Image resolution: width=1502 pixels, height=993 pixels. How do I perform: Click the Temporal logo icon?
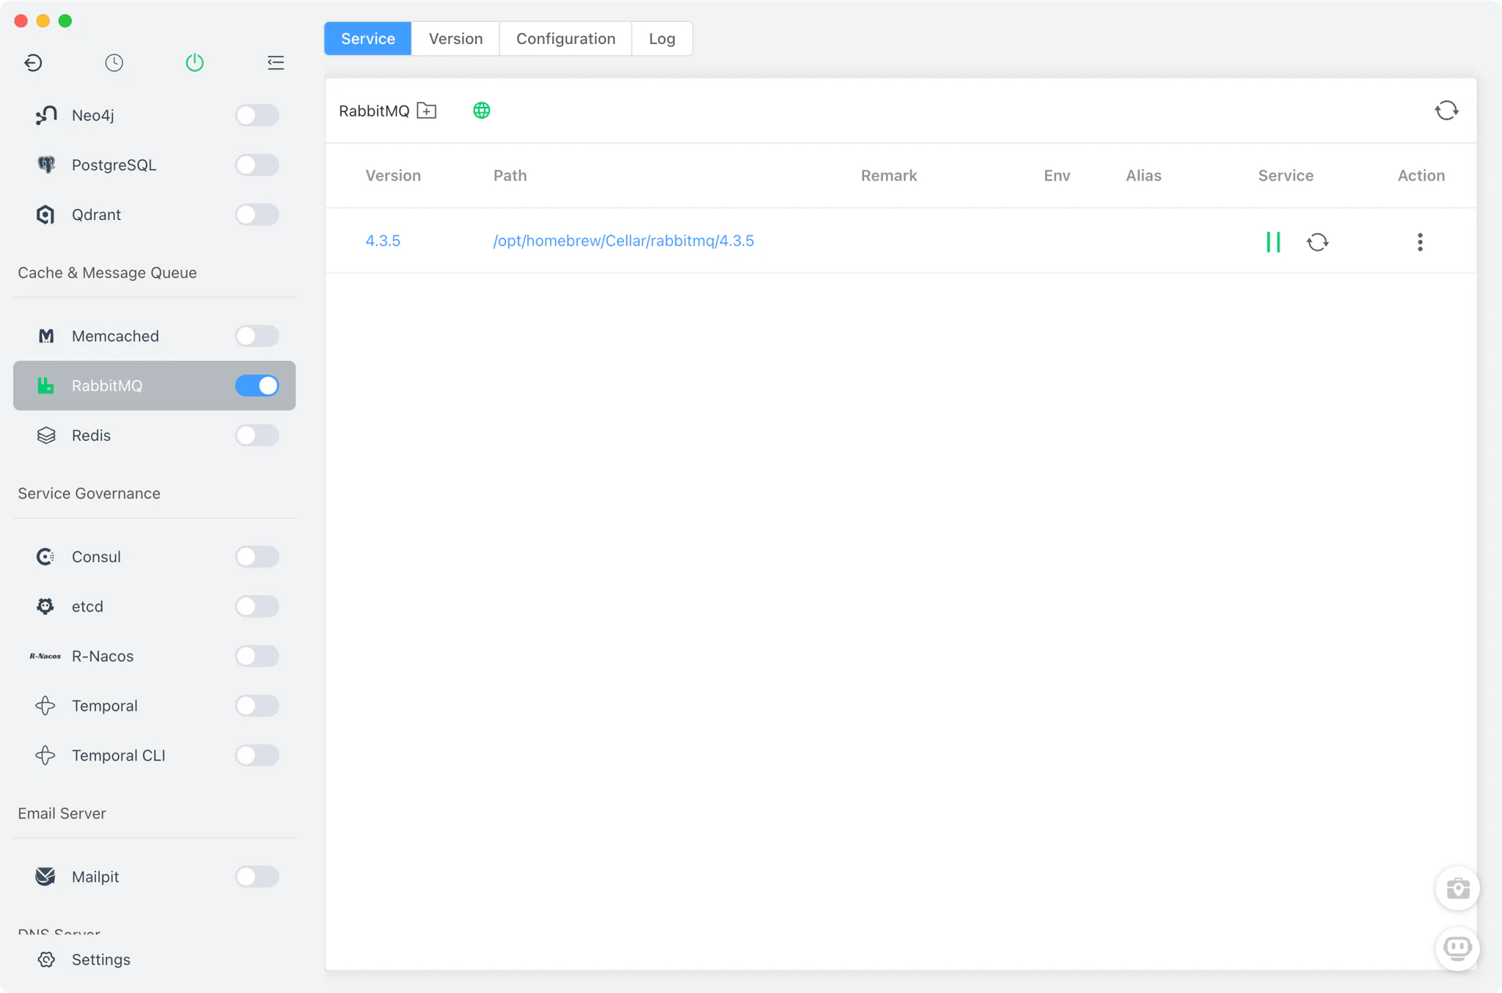pos(45,706)
